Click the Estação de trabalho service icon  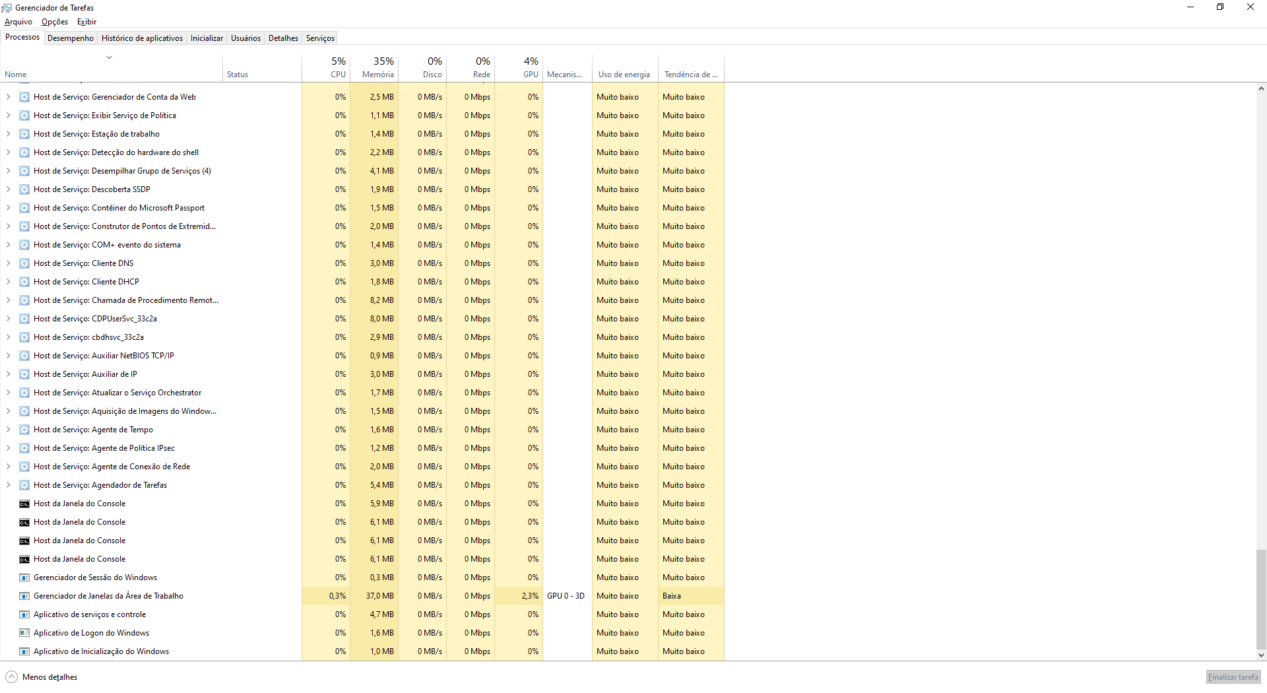click(x=24, y=134)
